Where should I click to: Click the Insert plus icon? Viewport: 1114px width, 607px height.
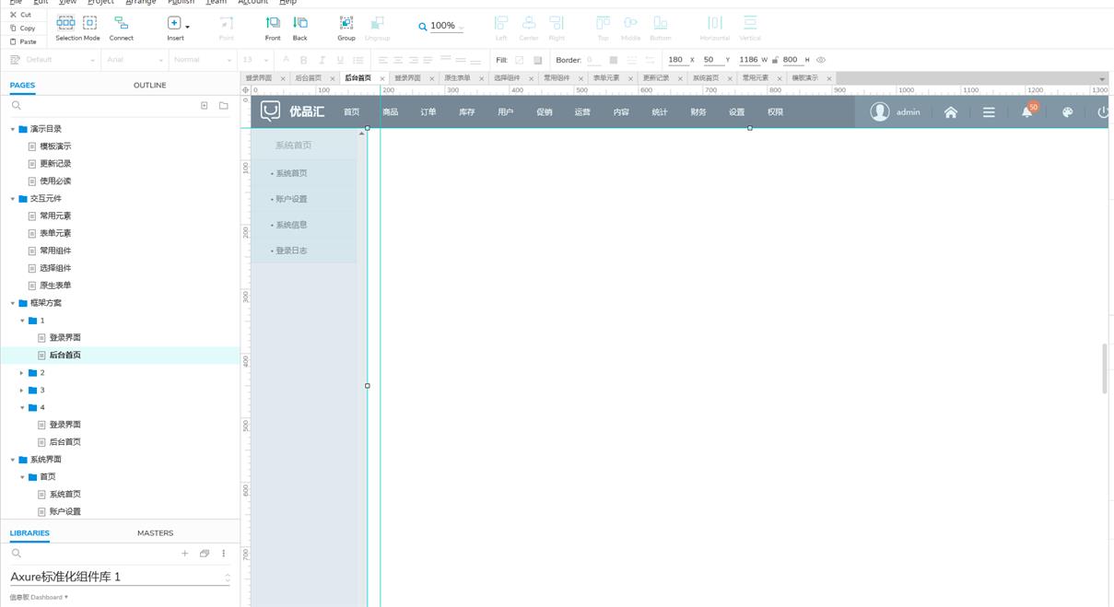tap(174, 23)
